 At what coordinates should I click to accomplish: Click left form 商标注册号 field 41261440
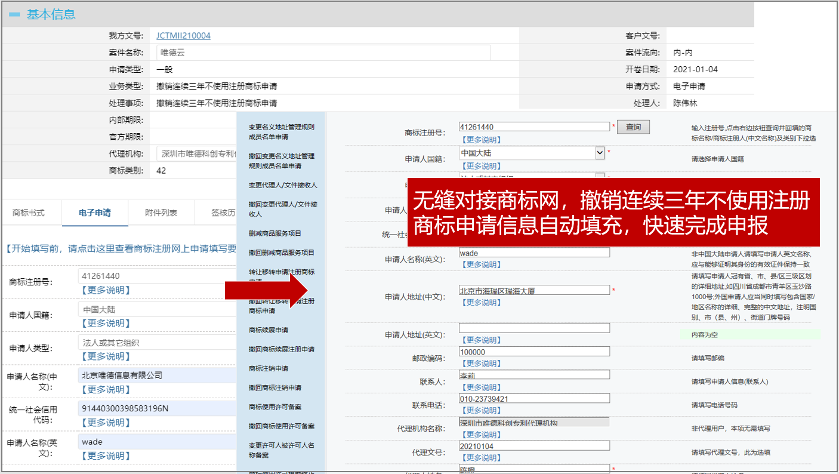158,276
